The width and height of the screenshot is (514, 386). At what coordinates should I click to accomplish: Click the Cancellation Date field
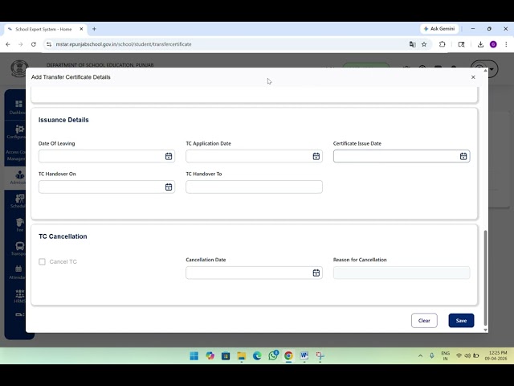tap(254, 273)
